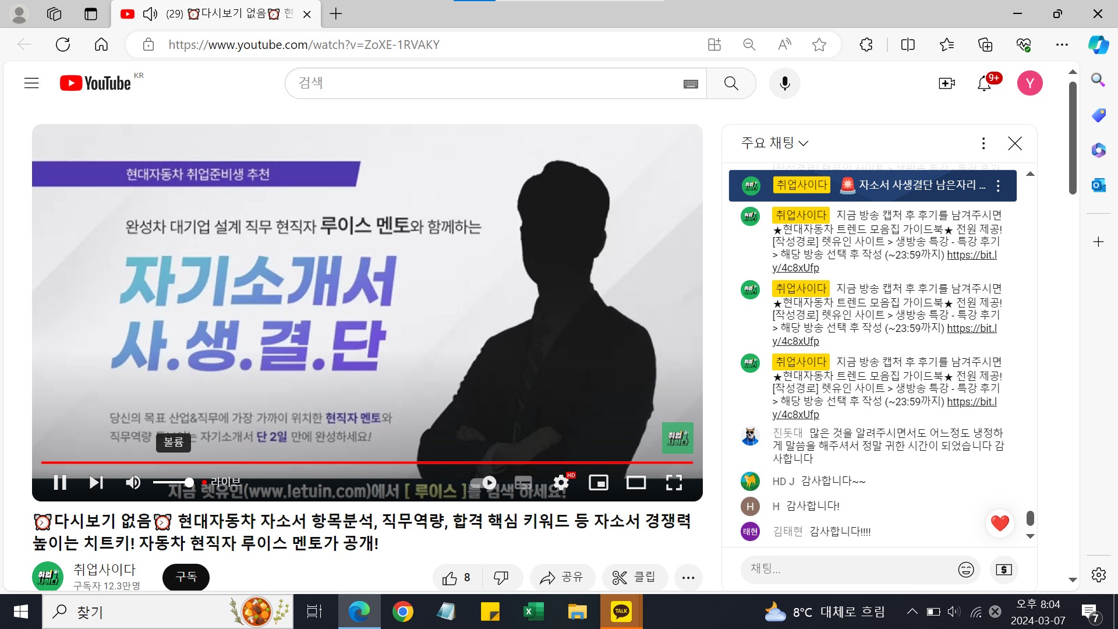Open Collections panel

click(985, 44)
